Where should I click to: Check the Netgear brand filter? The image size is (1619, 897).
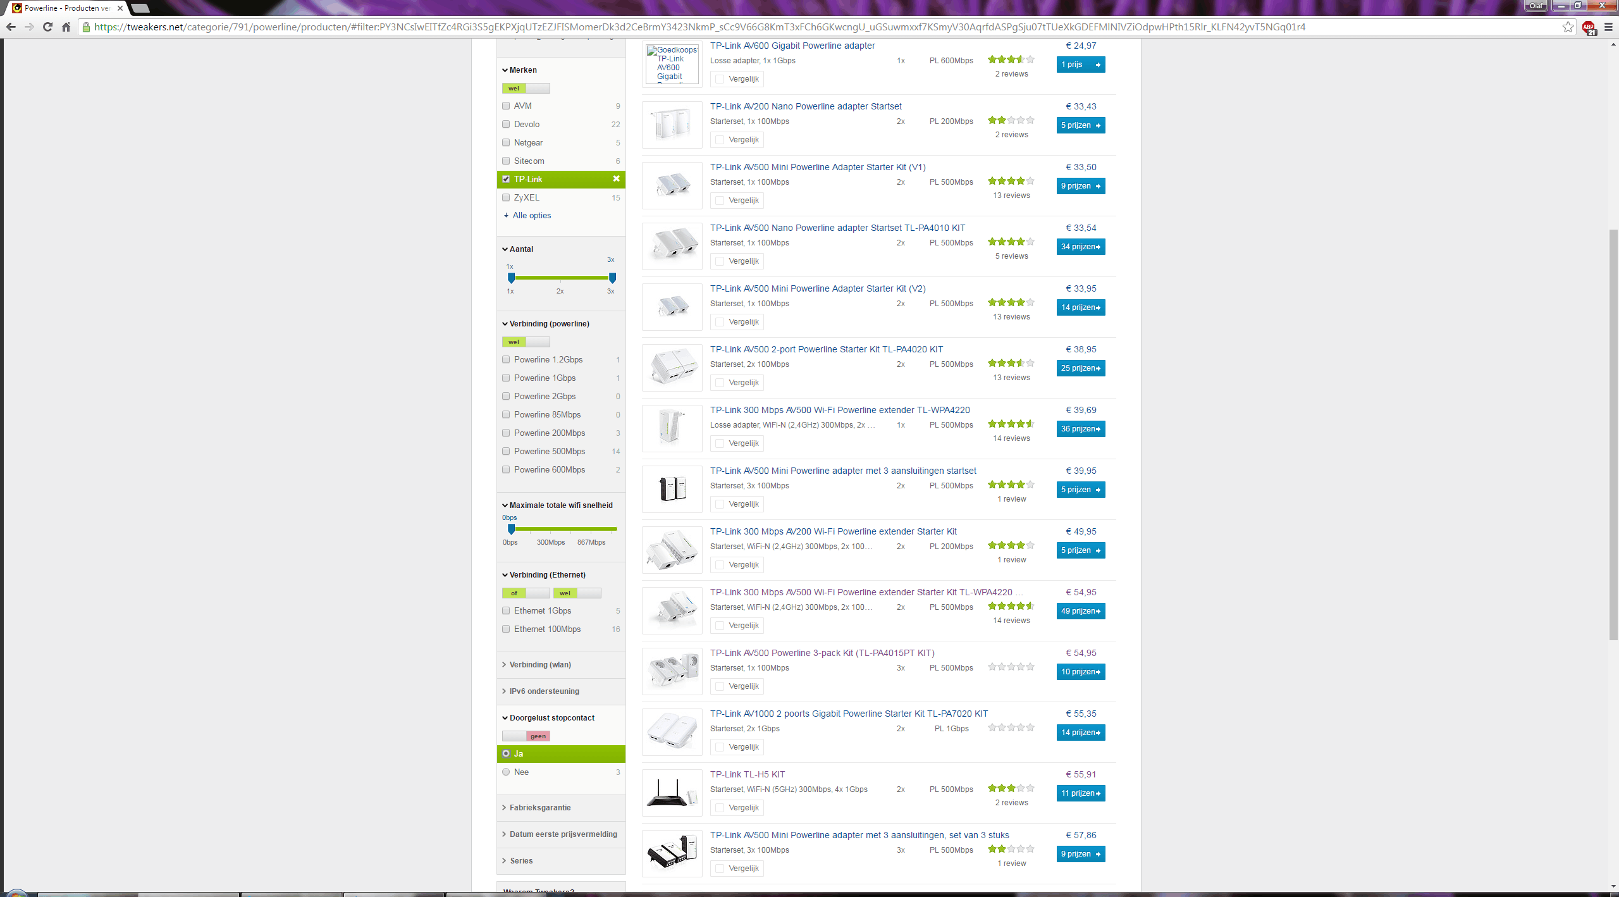(506, 142)
